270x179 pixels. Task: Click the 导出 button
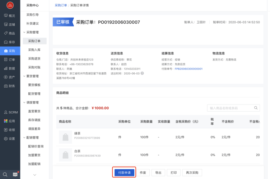pyautogui.click(x=158, y=173)
